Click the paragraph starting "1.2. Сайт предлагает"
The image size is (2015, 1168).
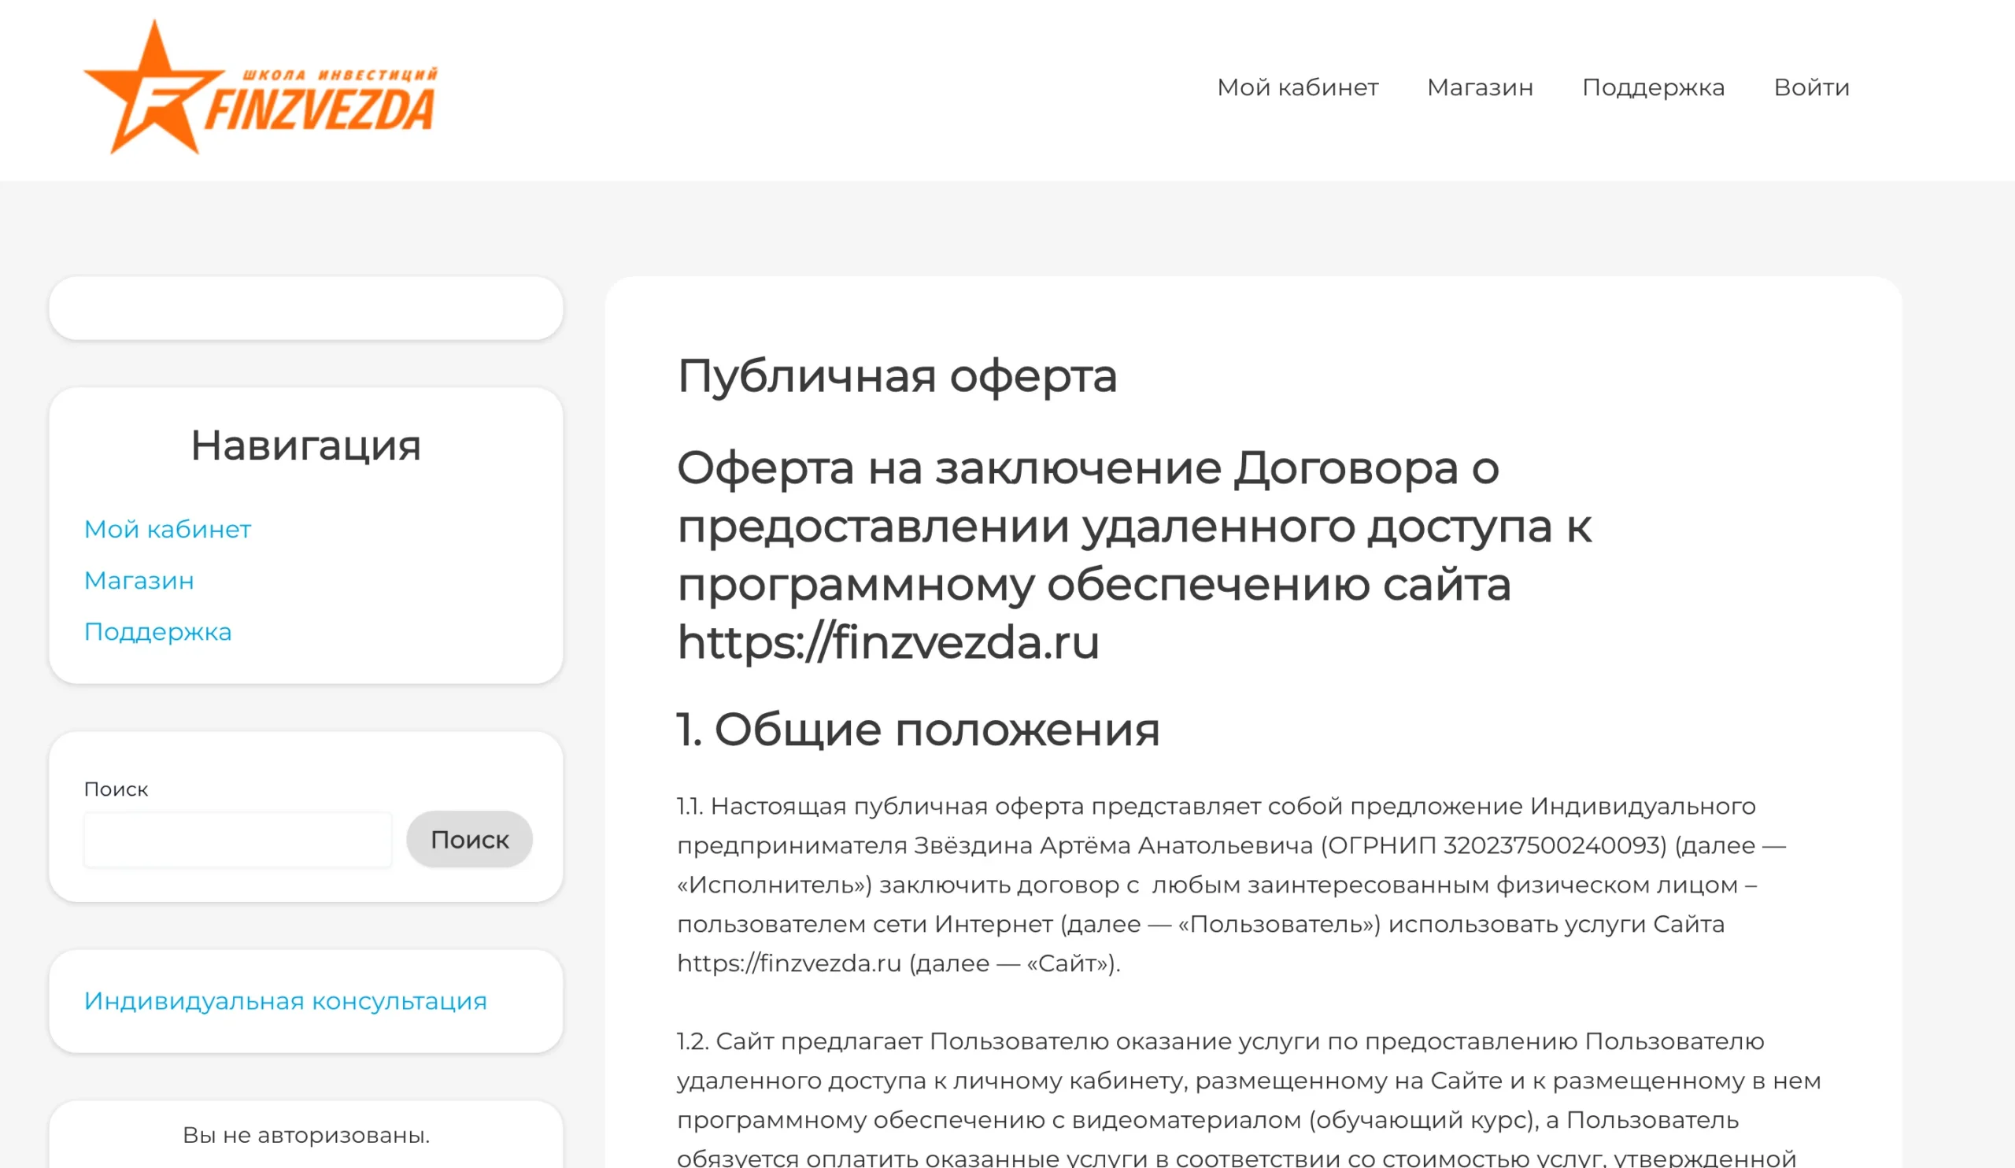(x=1249, y=1100)
